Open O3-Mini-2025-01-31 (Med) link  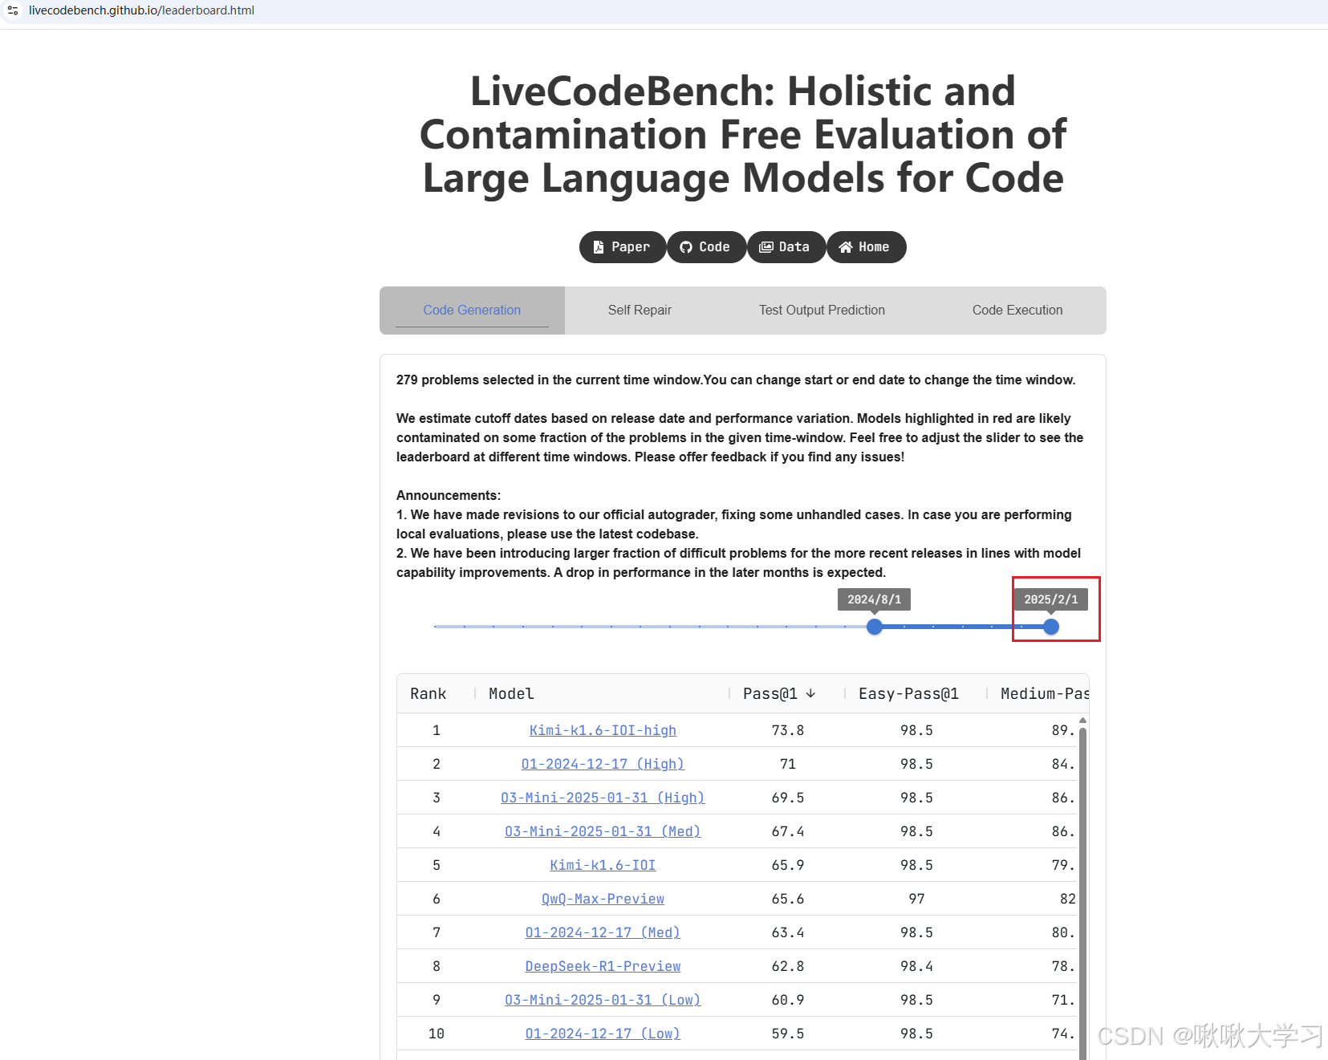603,831
